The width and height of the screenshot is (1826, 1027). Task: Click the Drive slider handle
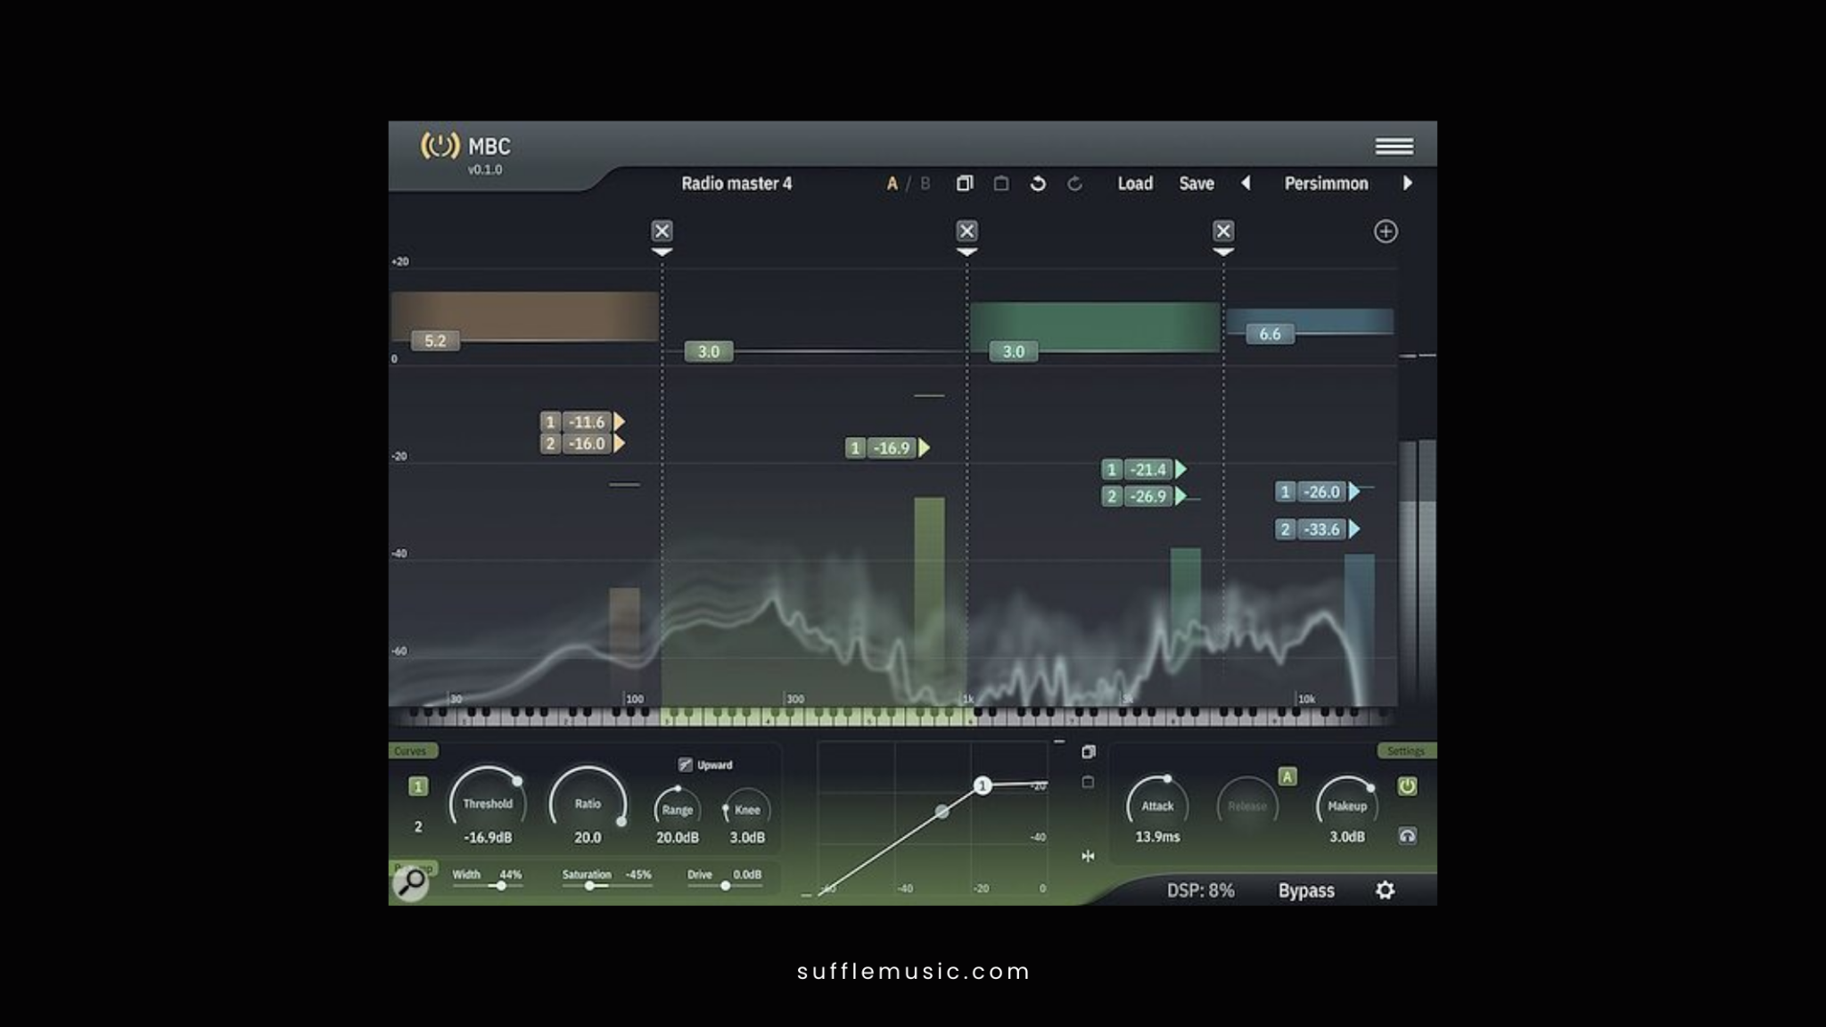[725, 886]
